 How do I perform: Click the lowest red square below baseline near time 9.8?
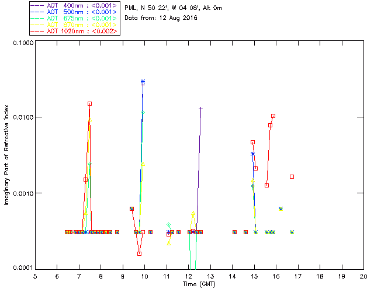139,253
